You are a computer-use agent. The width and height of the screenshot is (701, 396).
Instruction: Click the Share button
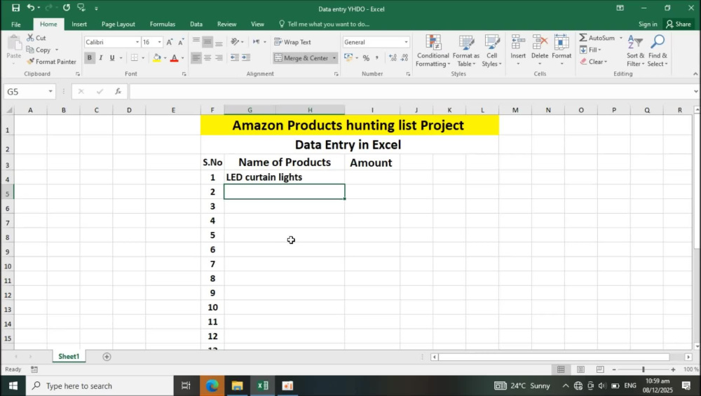point(678,24)
